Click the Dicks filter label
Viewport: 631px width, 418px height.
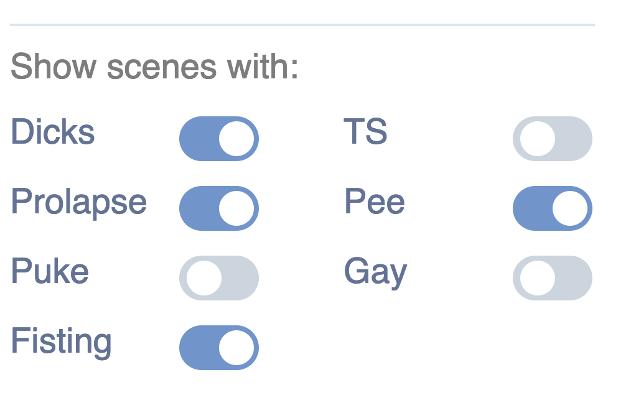53,132
